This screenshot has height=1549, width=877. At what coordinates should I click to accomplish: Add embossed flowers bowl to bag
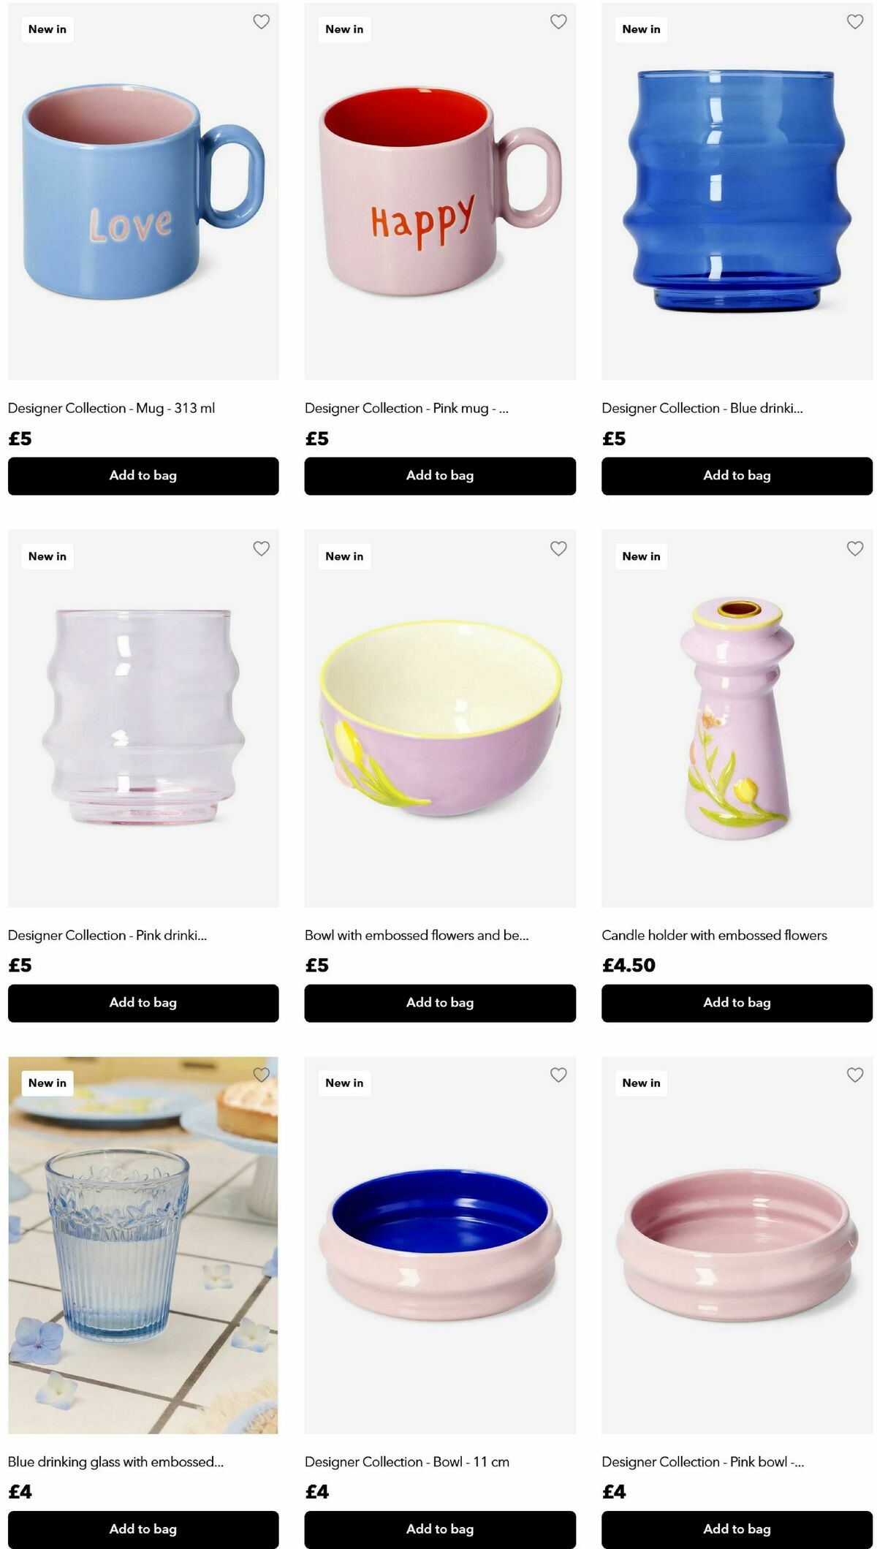coord(440,1003)
